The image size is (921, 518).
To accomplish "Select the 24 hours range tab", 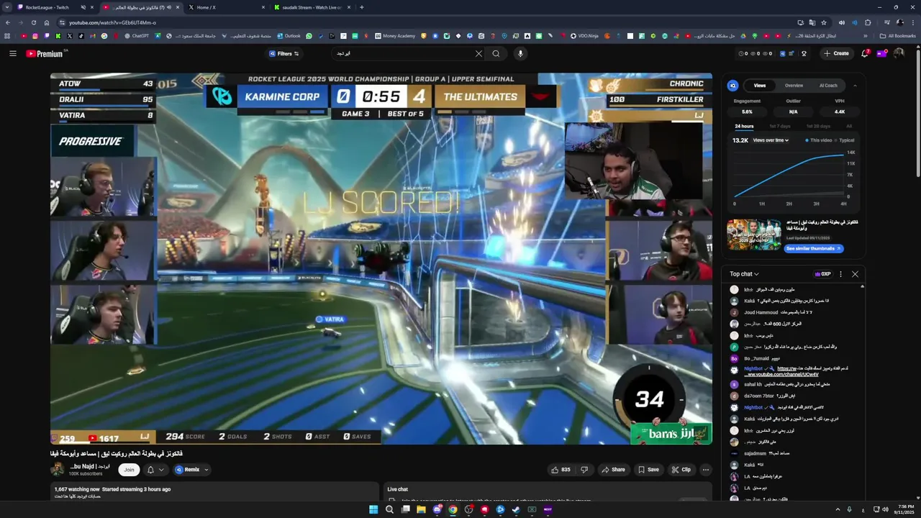I will (x=744, y=127).
